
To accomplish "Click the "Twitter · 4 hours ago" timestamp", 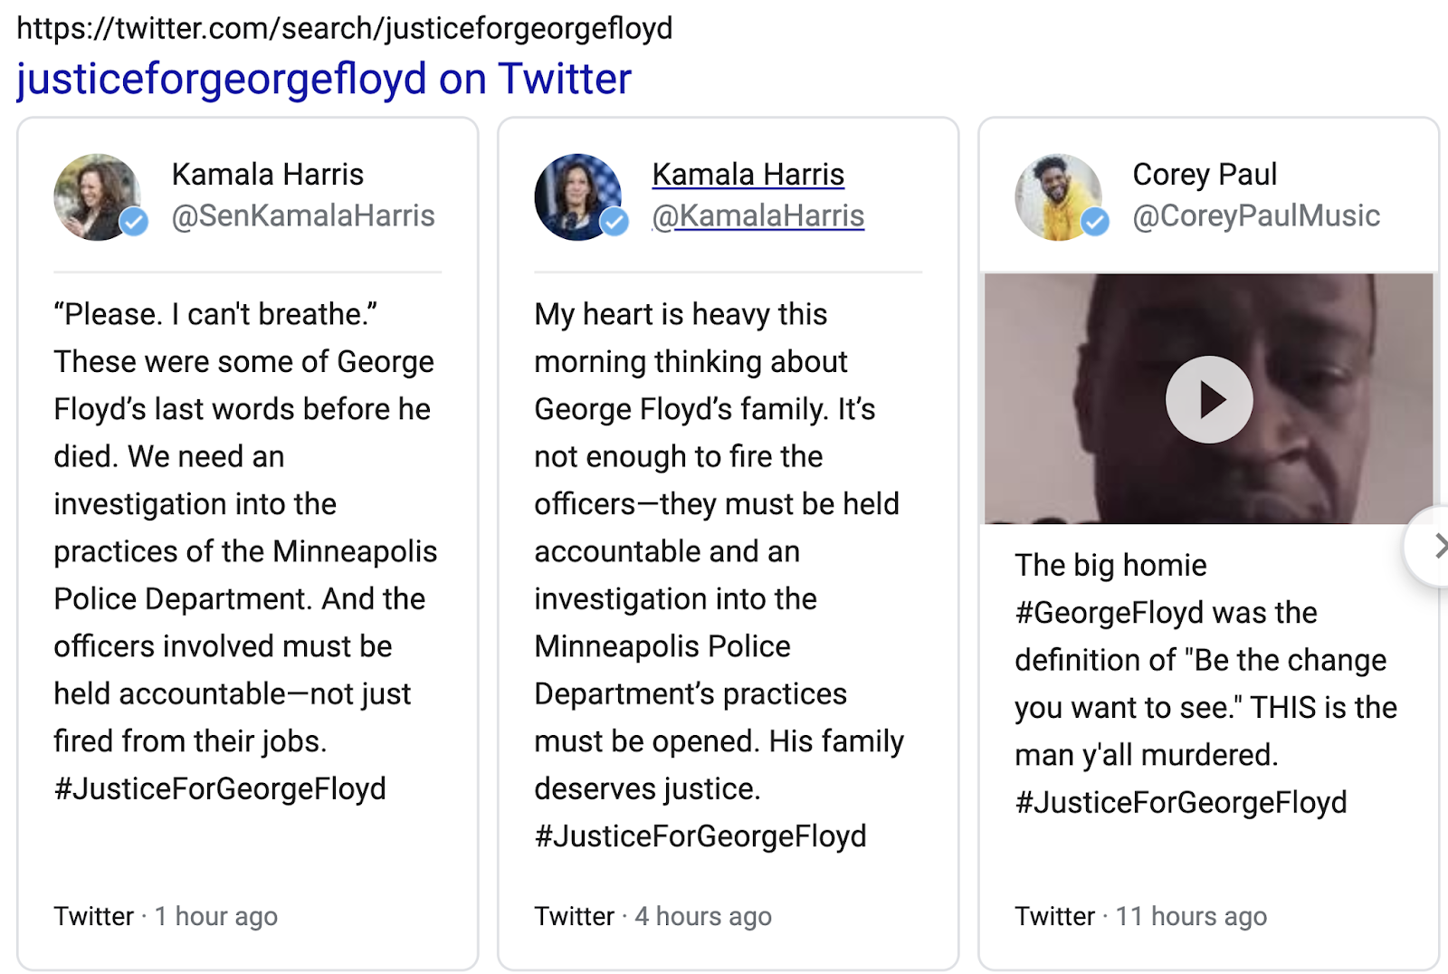I will tap(653, 916).
